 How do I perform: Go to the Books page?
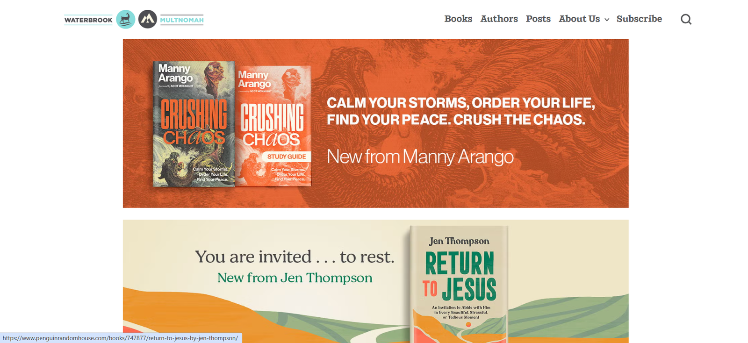click(x=458, y=19)
